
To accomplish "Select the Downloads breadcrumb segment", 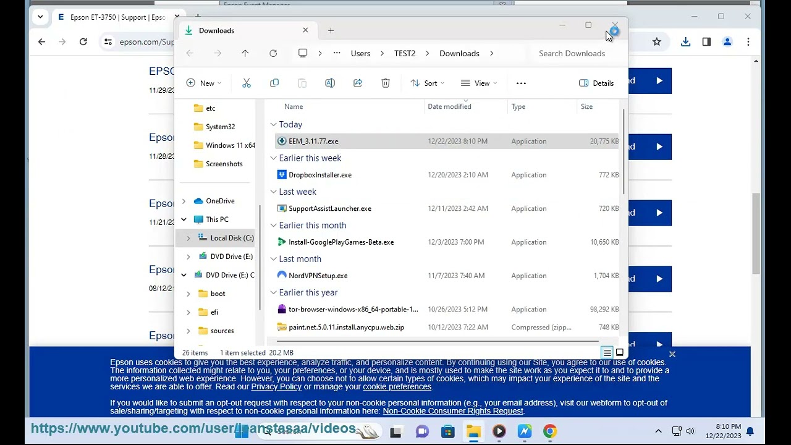I will pos(459,54).
